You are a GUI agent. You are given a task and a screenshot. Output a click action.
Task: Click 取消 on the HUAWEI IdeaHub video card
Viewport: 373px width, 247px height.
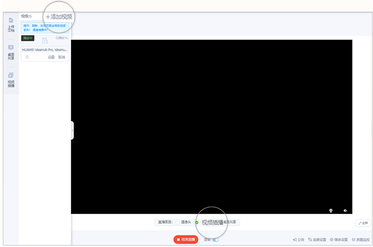(62, 57)
